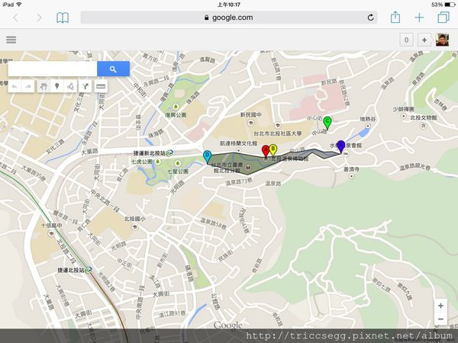Image resolution: width=458 pixels, height=343 pixels.
Task: Click the 七虎公園 park icon
Action: [x=158, y=162]
